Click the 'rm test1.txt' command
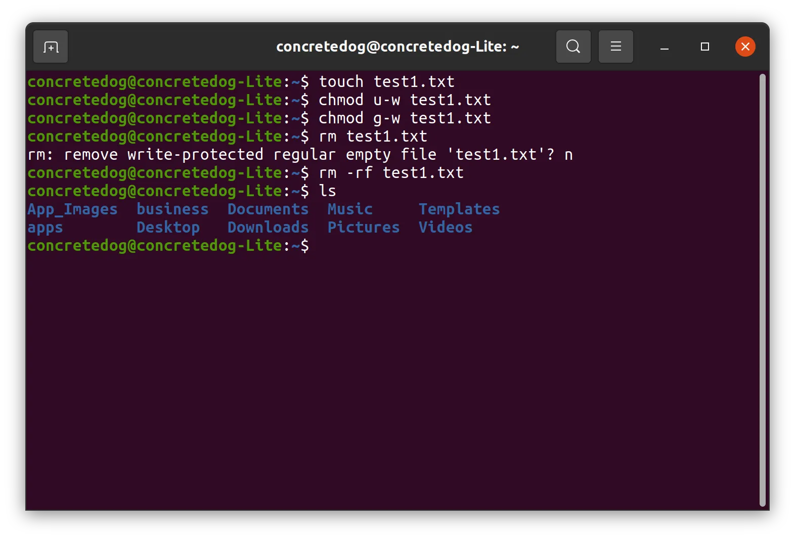The height and width of the screenshot is (539, 795). click(373, 136)
